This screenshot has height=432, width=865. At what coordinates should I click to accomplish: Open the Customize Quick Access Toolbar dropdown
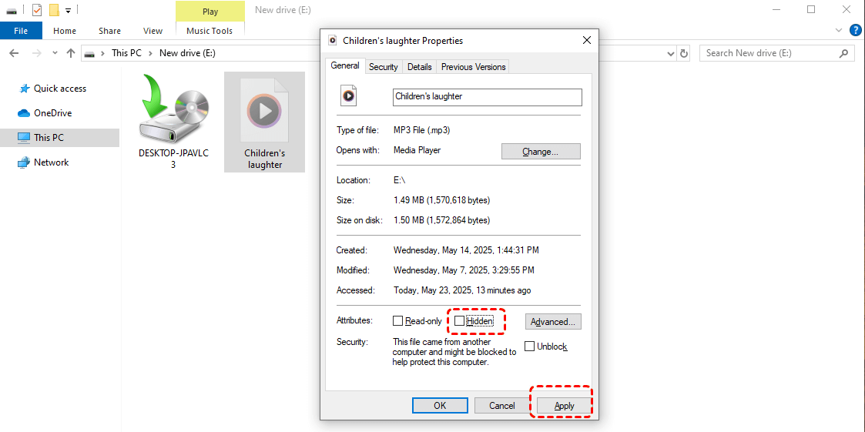coord(68,11)
